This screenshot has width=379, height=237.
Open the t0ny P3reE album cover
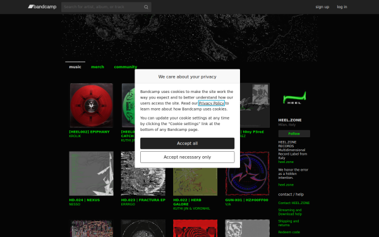click(x=255, y=106)
